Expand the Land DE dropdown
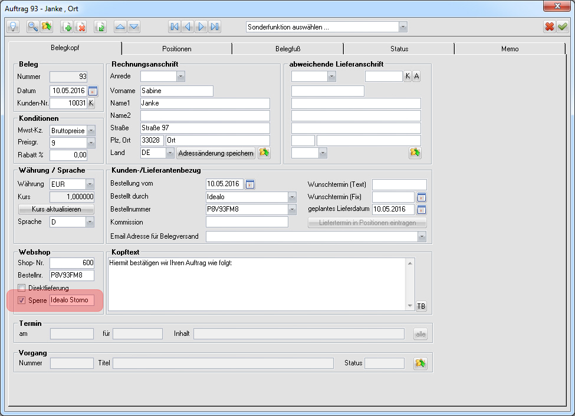Viewport: 575px width, 416px height. 170,153
